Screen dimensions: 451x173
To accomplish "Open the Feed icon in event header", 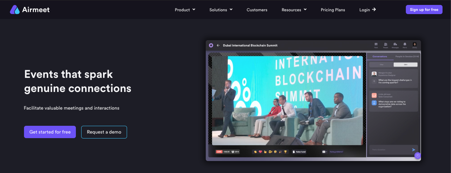I will [376, 44].
